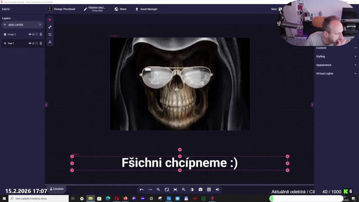The image size is (359, 202).
Task: Redo the last action
Action: tap(150, 190)
